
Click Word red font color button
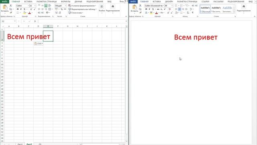157,12
